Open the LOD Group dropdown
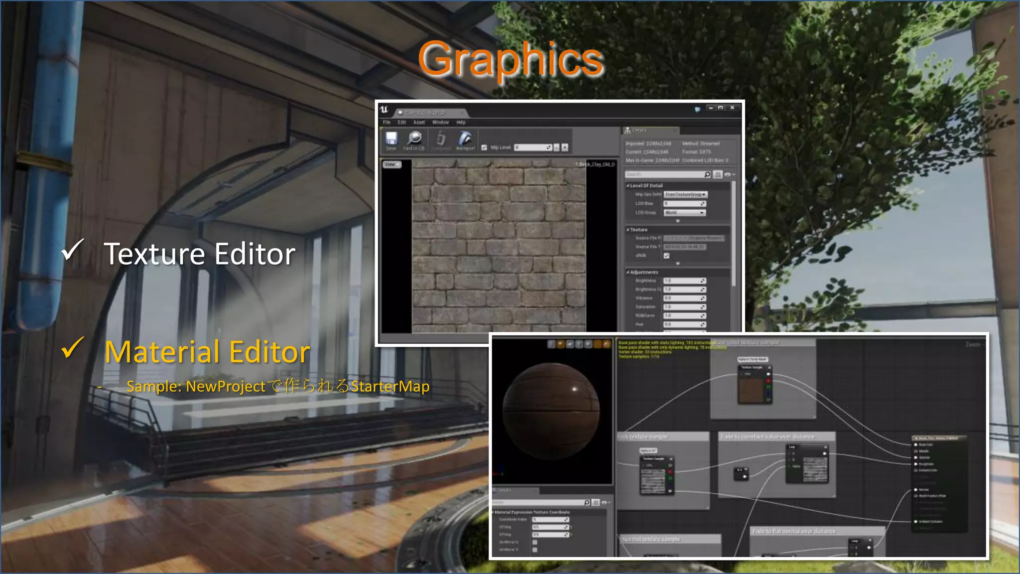This screenshot has height=574, width=1020. coord(685,213)
